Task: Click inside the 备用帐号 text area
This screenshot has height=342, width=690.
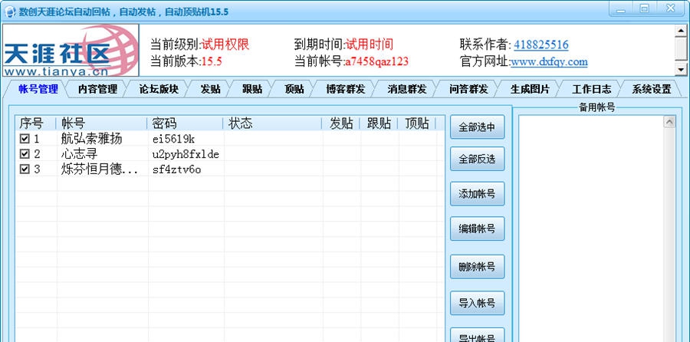Action: (591, 228)
